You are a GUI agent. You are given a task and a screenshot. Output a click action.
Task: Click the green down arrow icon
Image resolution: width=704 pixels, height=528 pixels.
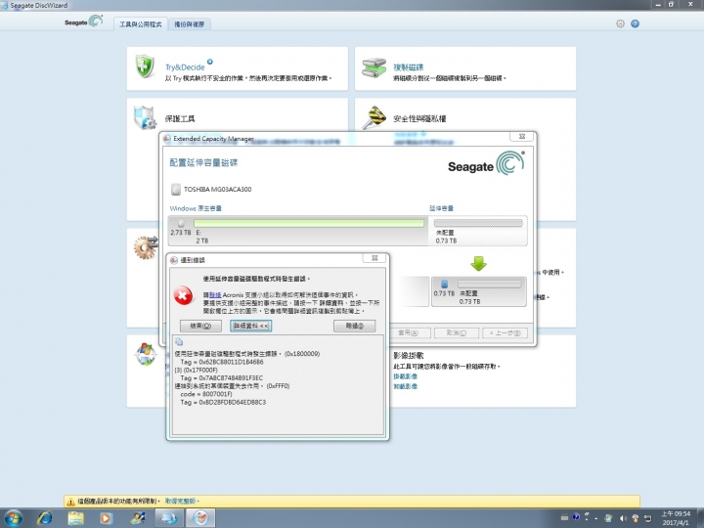tap(478, 264)
